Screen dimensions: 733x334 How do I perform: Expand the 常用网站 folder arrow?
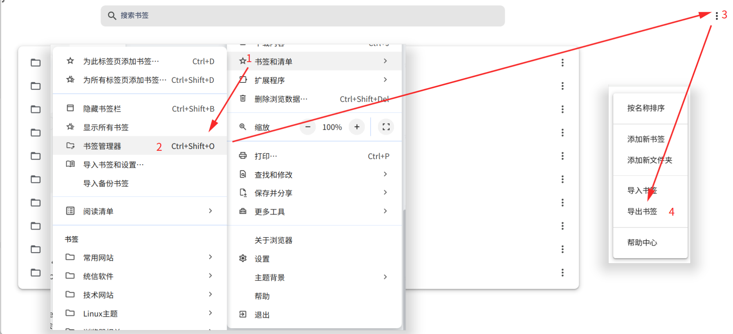[211, 257]
